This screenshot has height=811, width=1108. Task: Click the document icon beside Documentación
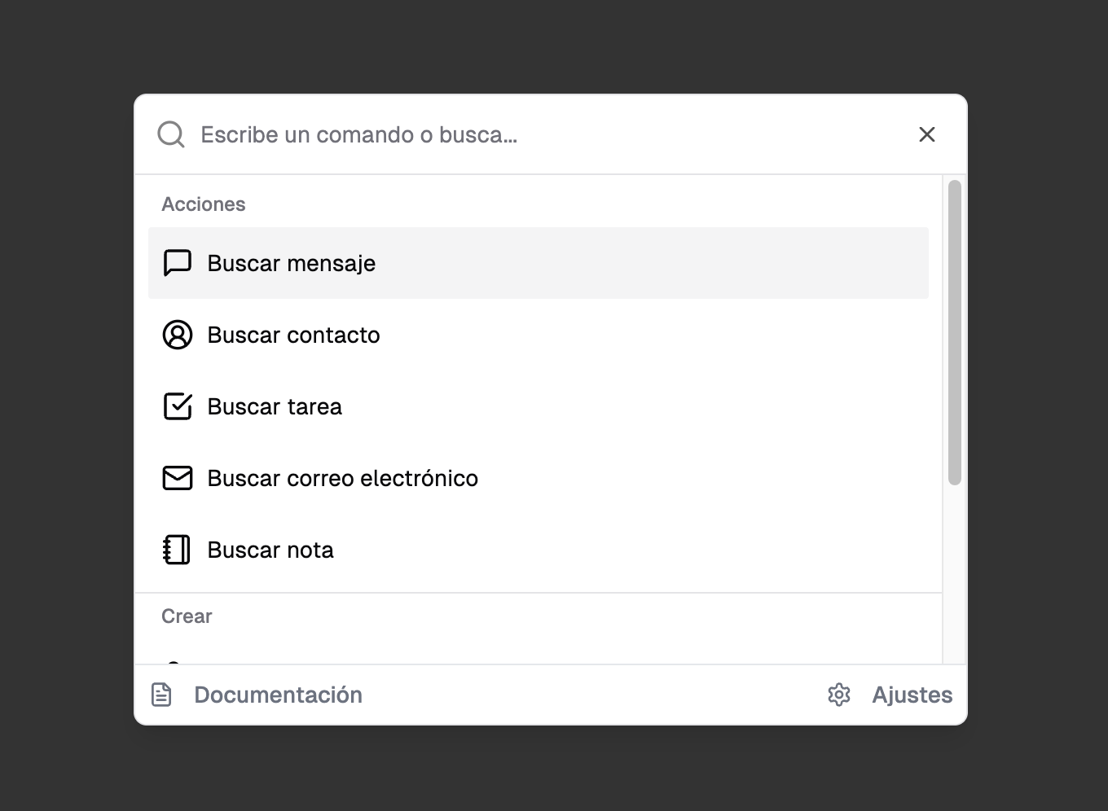pyautogui.click(x=161, y=695)
